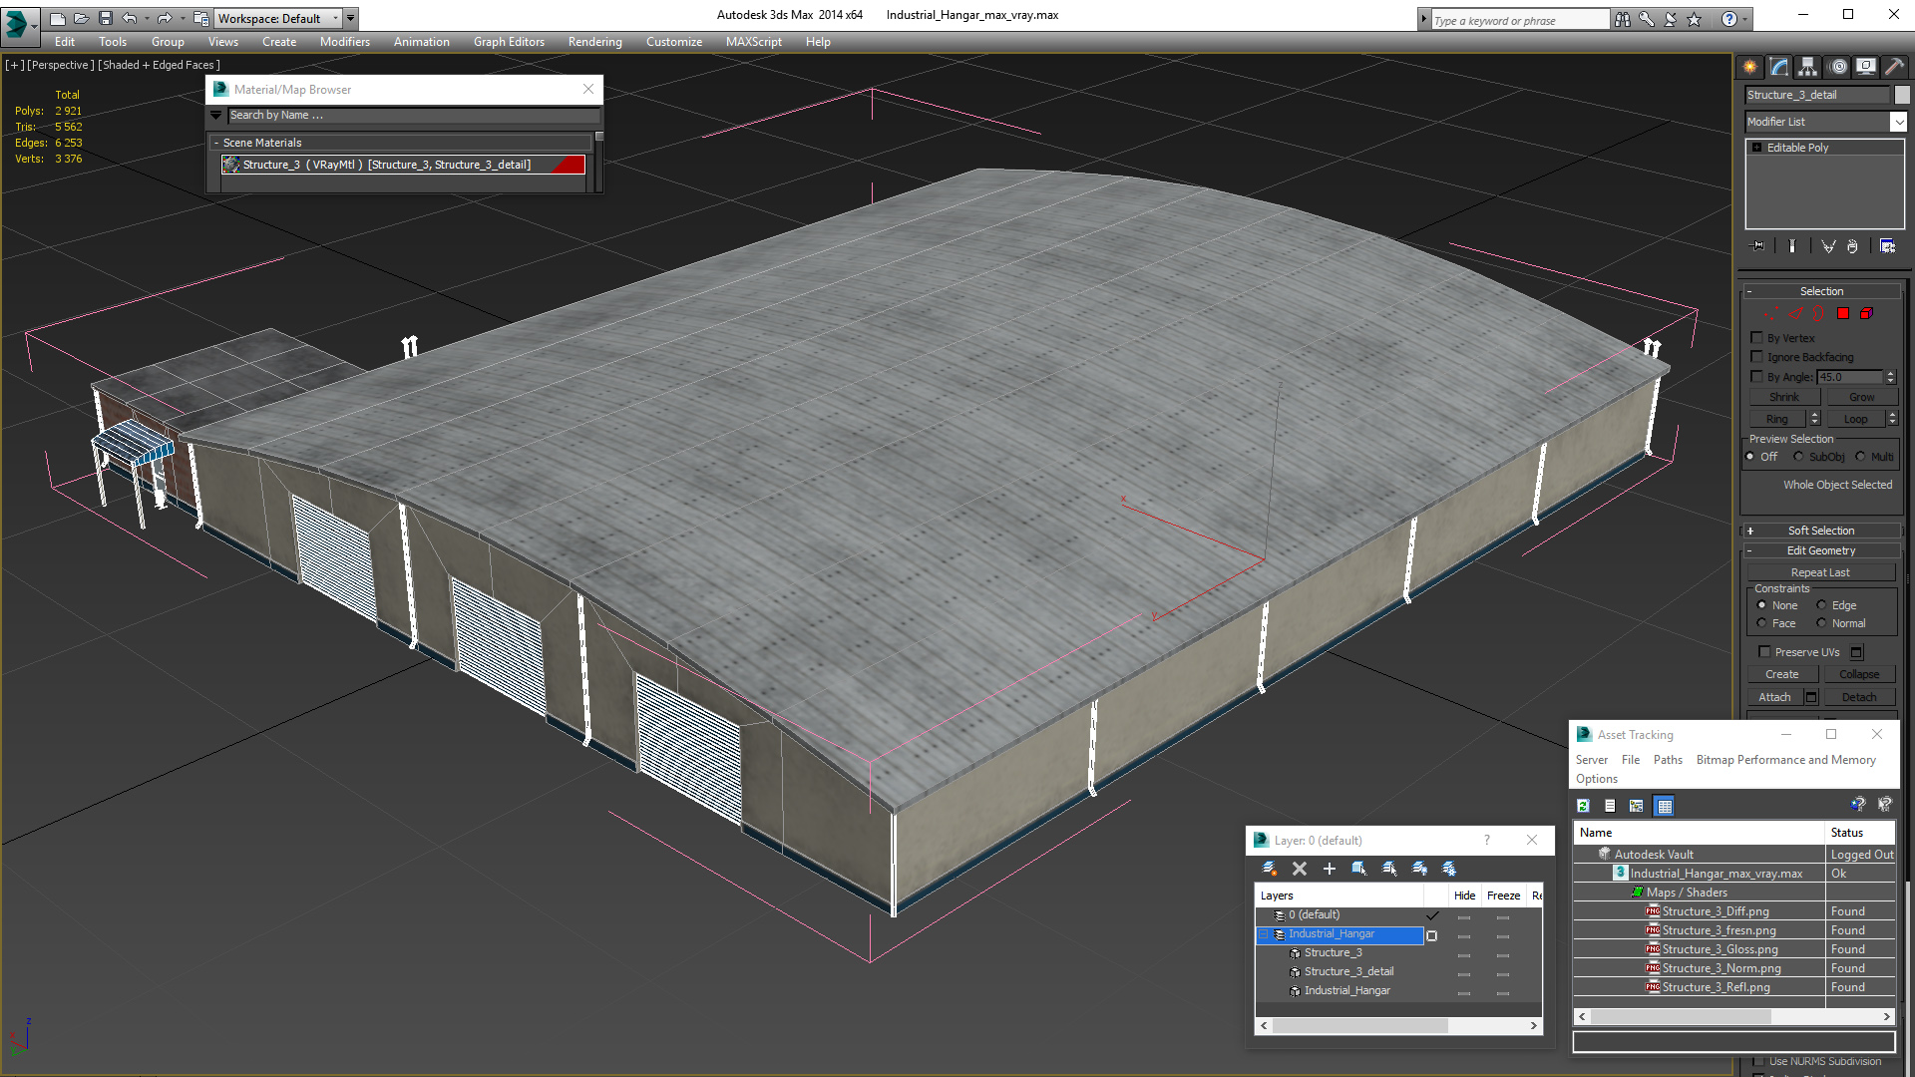
Task: Expand the Editable Poly stack entry
Action: 1757,148
